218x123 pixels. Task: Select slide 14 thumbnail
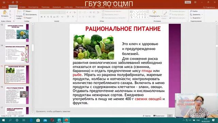pyautogui.click(x=17, y=54)
